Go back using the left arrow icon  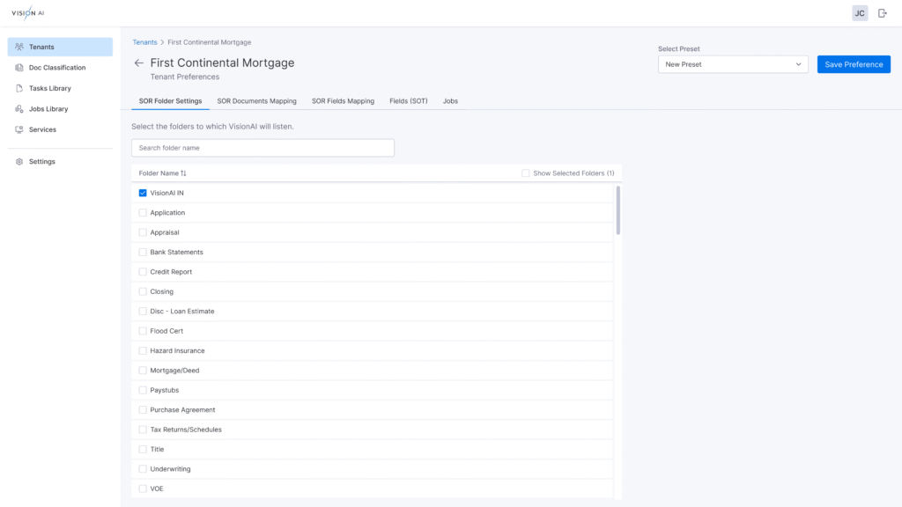(138, 63)
